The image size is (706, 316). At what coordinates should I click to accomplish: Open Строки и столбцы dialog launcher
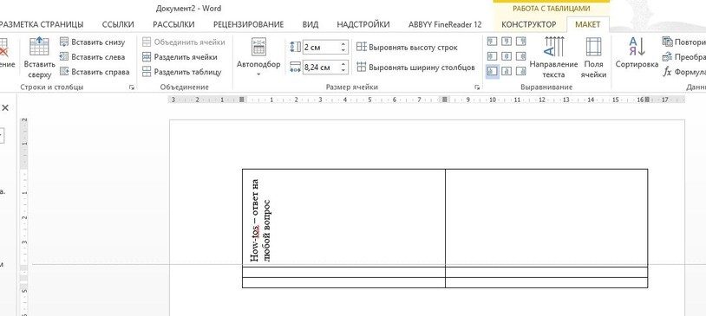click(132, 87)
